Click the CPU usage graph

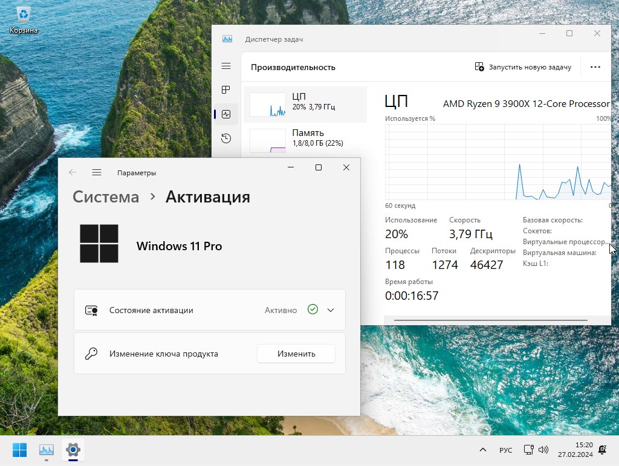[x=498, y=162]
